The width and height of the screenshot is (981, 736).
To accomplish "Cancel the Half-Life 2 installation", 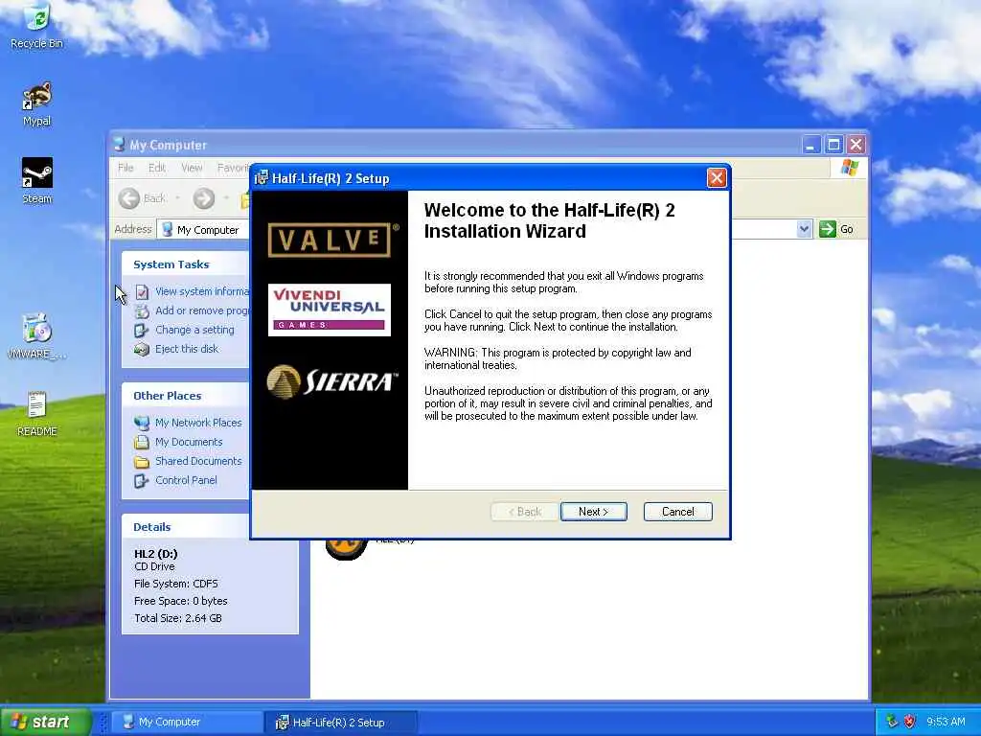I will point(677,512).
